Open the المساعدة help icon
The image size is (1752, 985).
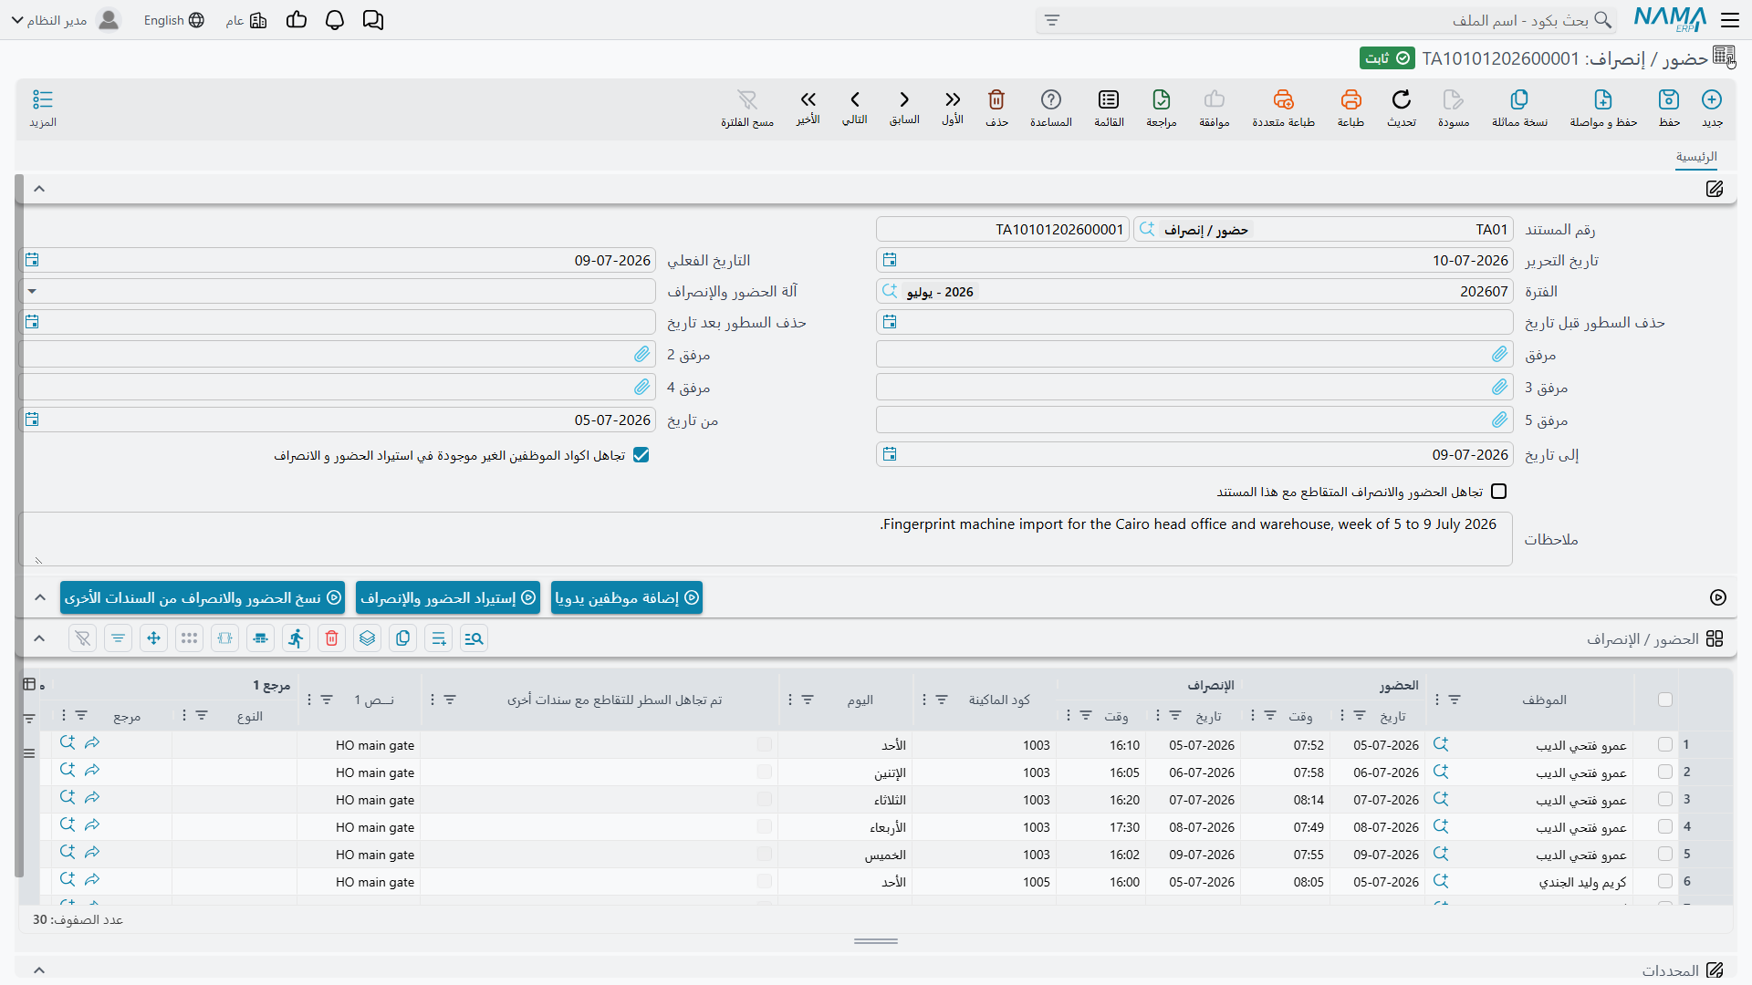[x=1051, y=99]
